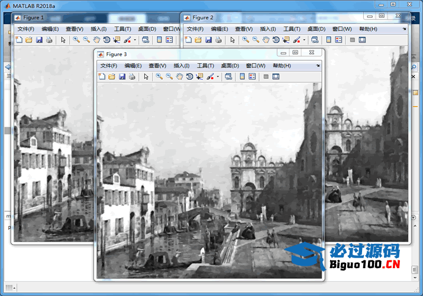Viewport: 423px width, 296px height.
Task: Open 工具(T) menu in Figure 3
Action: click(x=205, y=66)
